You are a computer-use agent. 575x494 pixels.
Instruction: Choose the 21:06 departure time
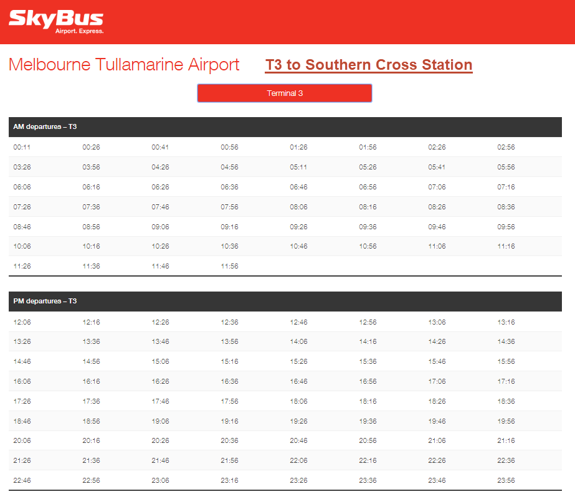[x=437, y=441]
